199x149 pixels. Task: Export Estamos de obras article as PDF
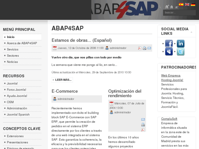coord(140,48)
